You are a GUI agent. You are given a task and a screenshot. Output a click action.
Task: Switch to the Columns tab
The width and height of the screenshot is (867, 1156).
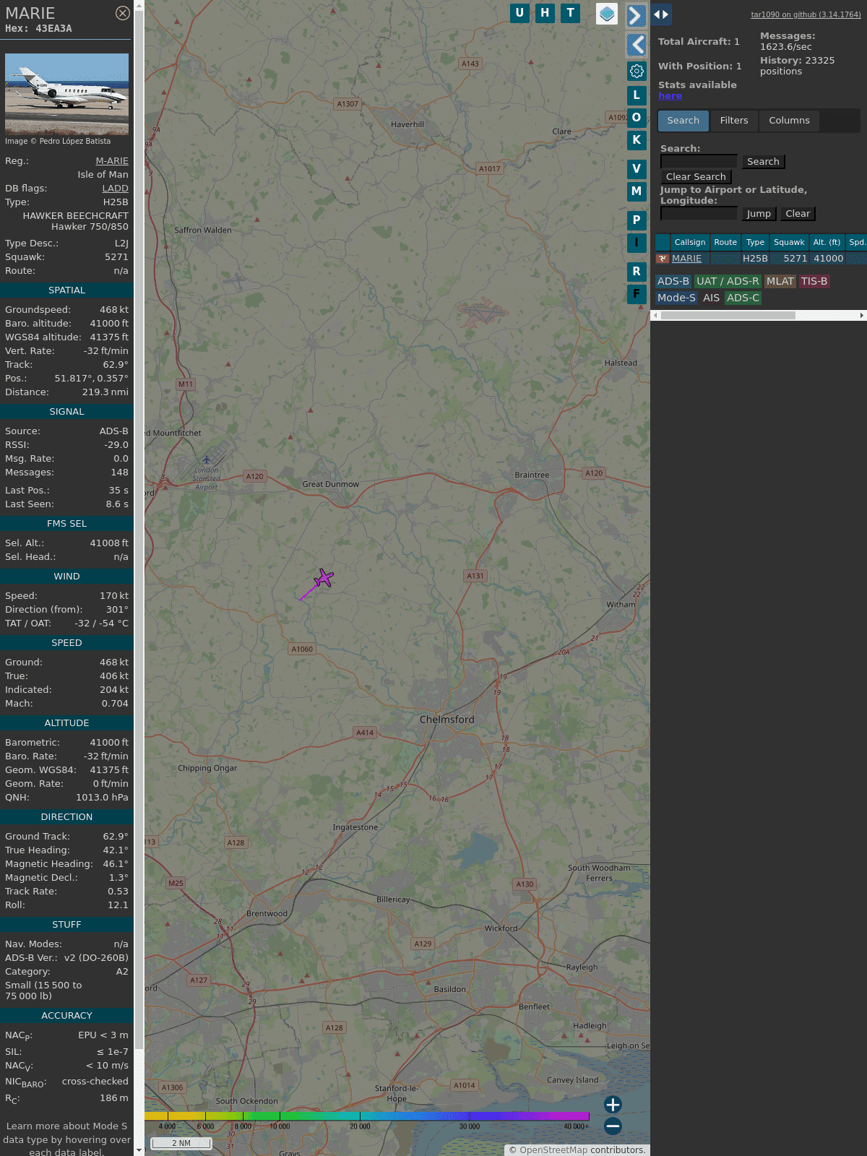pos(789,121)
